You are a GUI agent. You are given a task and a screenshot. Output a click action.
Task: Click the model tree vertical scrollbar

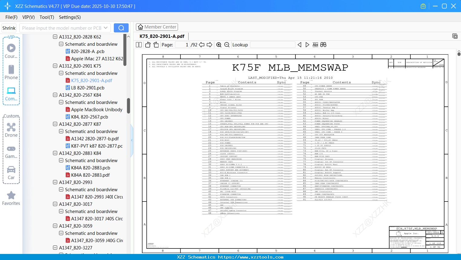pyautogui.click(x=128, y=105)
